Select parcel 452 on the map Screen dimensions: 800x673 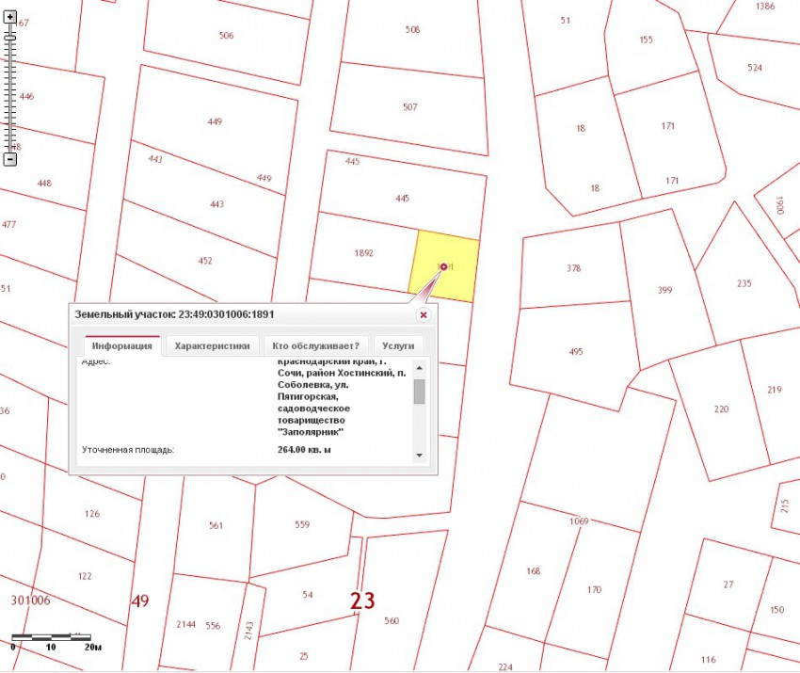pyautogui.click(x=205, y=261)
